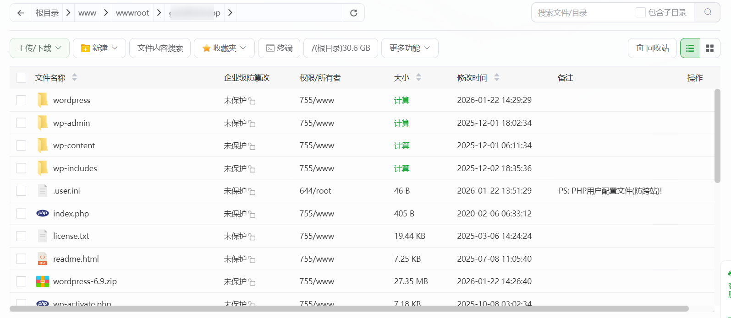This screenshot has height=318, width=731.
Task: Calculate size of wp-content folder
Action: (401, 146)
